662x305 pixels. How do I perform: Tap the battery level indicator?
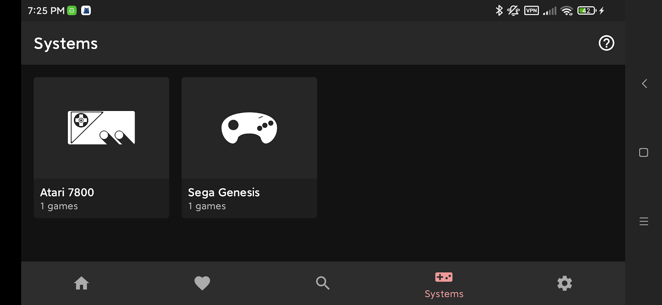click(587, 11)
